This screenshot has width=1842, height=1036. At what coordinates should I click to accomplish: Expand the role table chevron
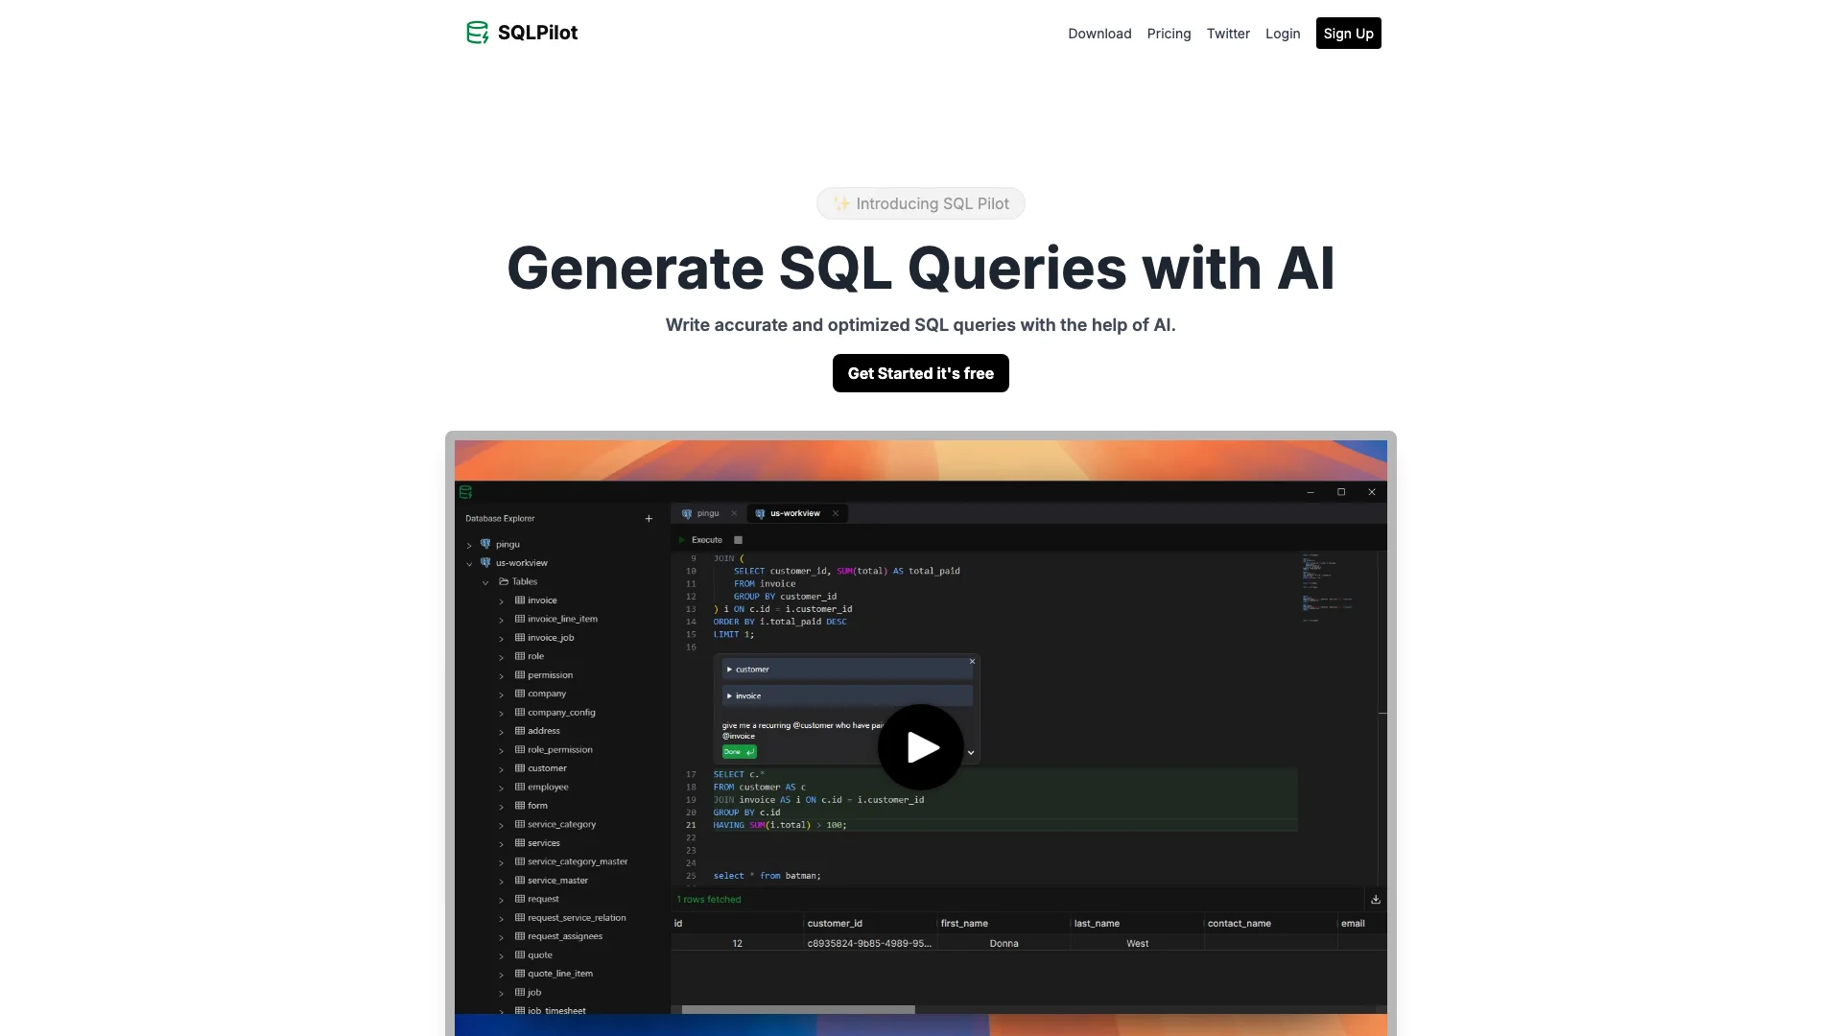tap(501, 657)
